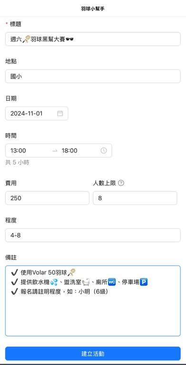Click the bathtub emoji in the notes
Viewport: 186px width, 365px height.
86,282
